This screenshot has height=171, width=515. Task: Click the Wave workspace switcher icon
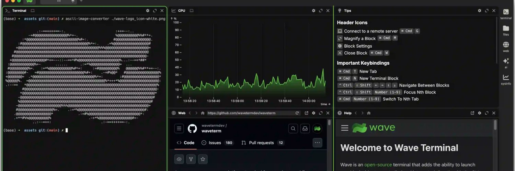30,1
